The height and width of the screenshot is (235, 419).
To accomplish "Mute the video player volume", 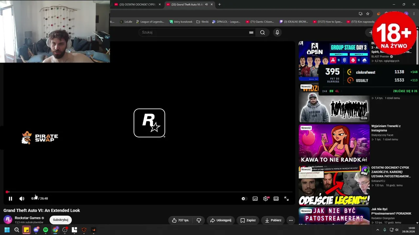I will coord(22,198).
